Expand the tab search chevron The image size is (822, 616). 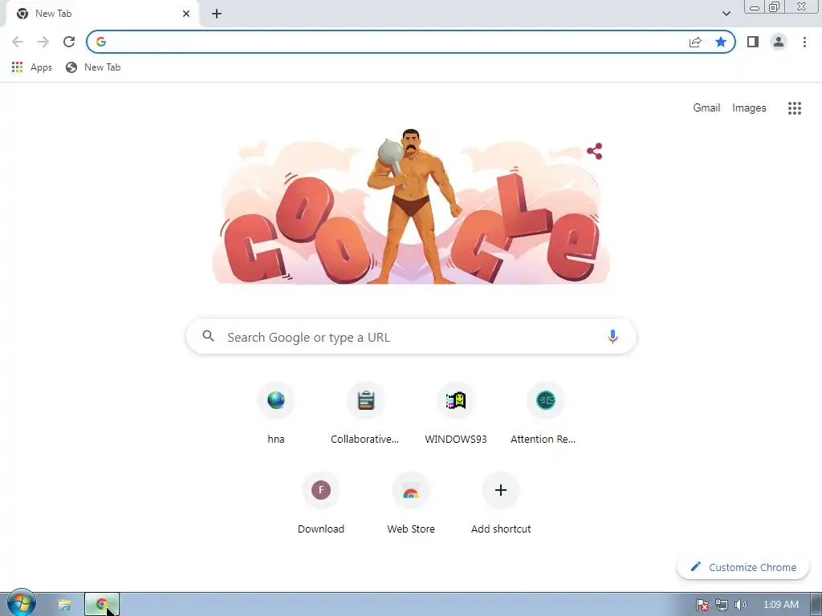pyautogui.click(x=726, y=14)
